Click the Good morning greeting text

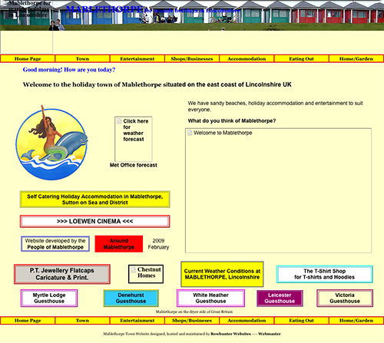click(x=69, y=70)
